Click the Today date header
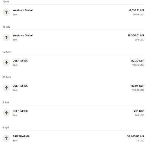Image resolution: width=146 pixels, height=145 pixels. 6,2
